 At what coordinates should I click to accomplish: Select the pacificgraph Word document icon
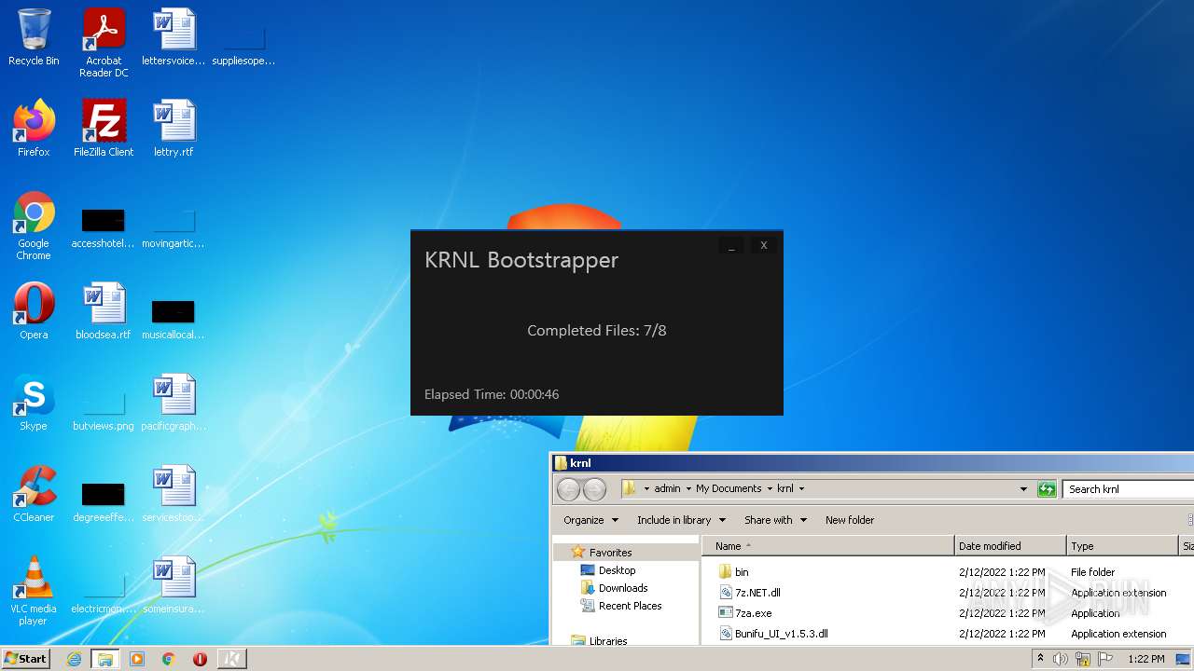[x=174, y=403]
